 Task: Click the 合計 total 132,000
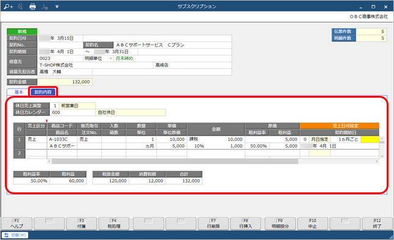184,181
